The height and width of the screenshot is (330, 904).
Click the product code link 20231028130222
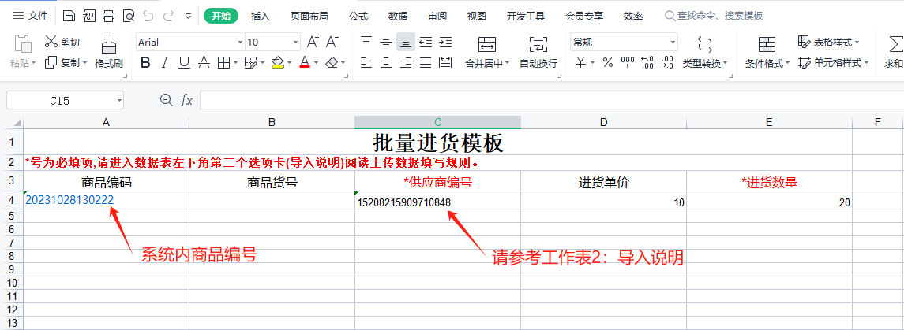[69, 200]
